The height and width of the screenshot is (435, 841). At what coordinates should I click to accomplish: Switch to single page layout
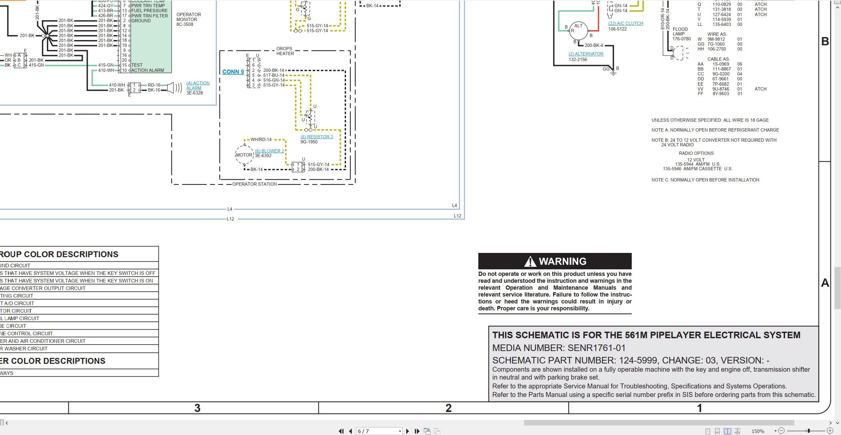point(708,431)
